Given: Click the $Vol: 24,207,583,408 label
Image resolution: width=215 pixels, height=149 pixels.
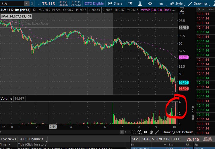Looking at the screenshot, I should click(x=16, y=16).
